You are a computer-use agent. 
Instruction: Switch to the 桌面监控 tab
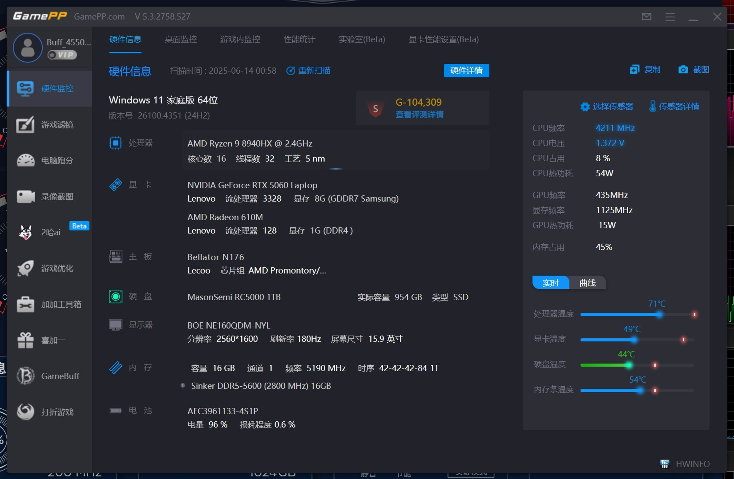181,39
